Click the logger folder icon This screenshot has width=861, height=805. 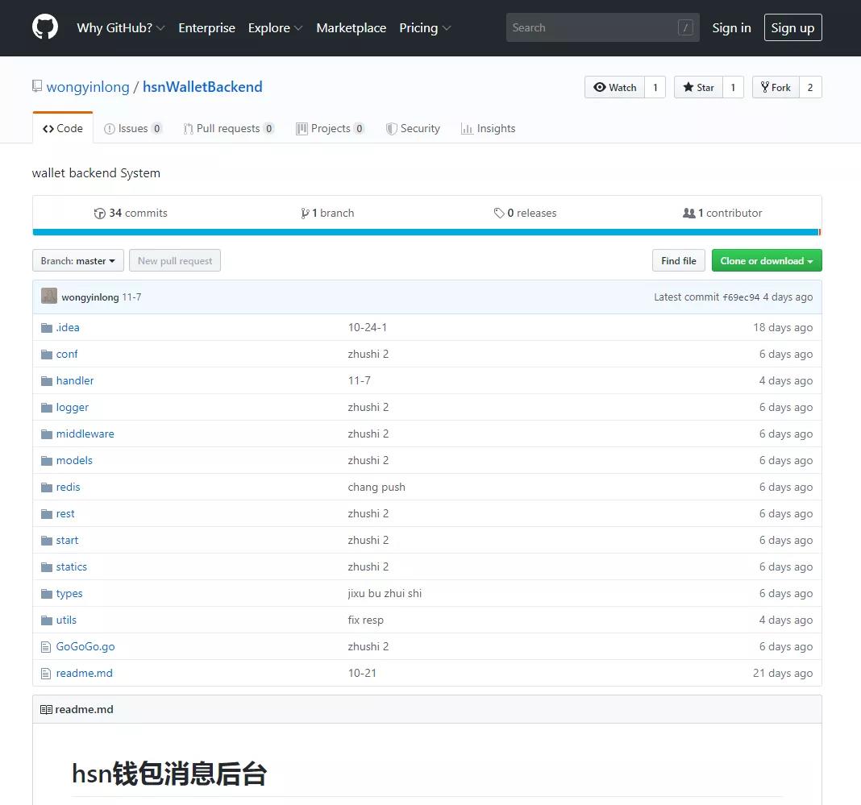click(47, 408)
